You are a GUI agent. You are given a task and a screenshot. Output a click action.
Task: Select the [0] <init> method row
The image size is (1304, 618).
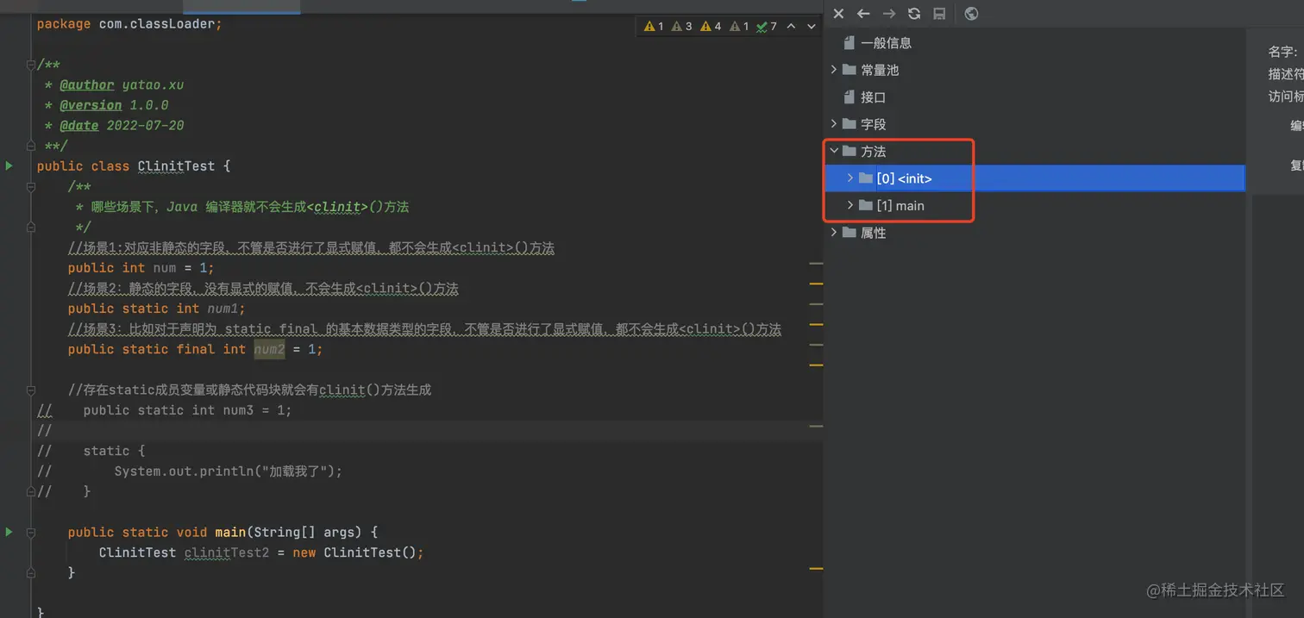click(x=1034, y=178)
